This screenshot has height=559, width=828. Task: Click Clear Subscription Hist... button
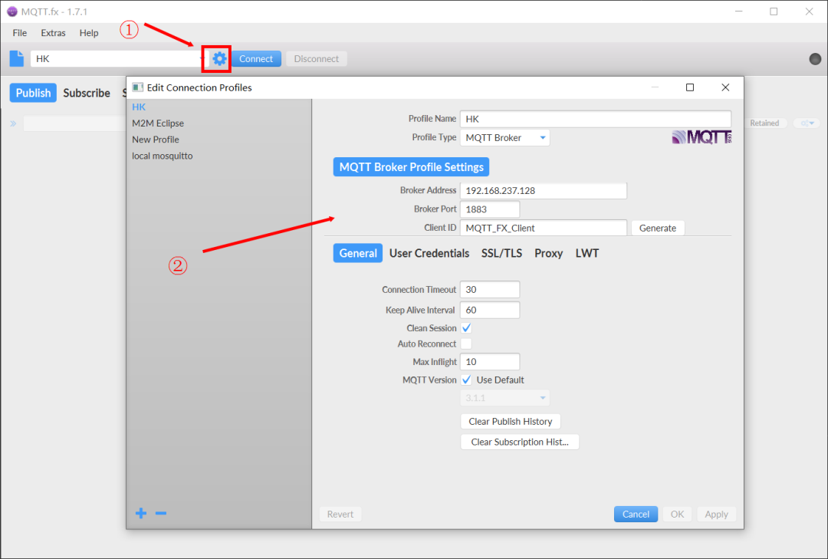[x=520, y=442]
